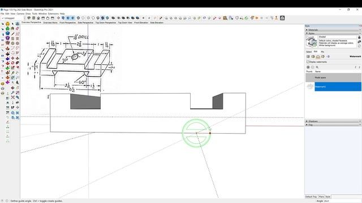362x203 pixels.
Task: Select the Polygon tool
Action: (18, 43)
